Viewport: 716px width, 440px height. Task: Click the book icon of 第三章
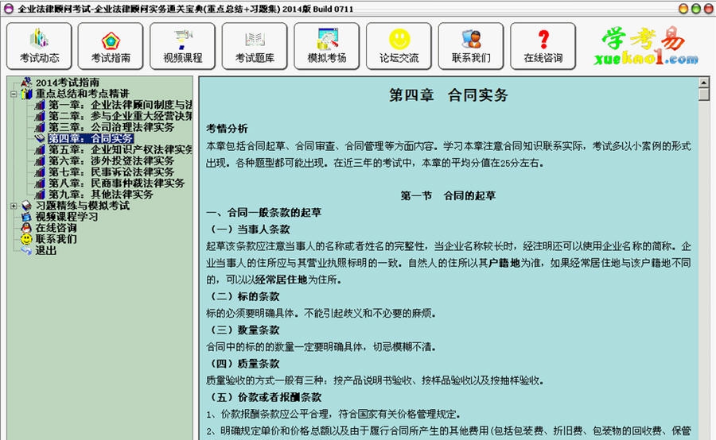(41, 127)
